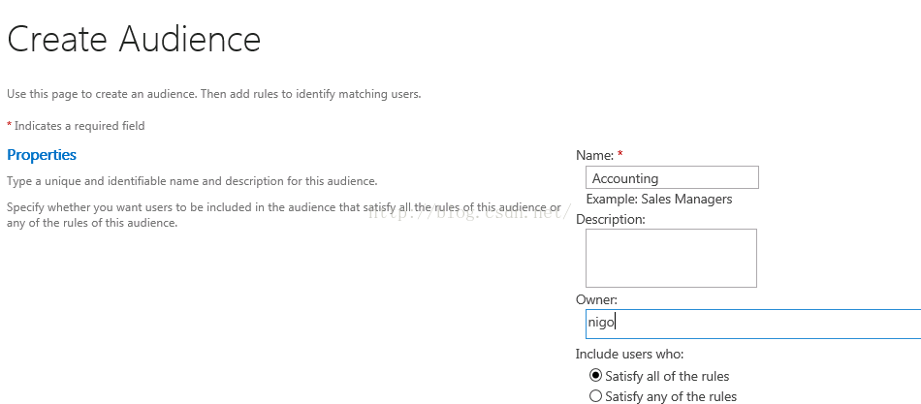The height and width of the screenshot is (404, 921).
Task: Click the 'Example: Sales Managers' hint text
Action: 659,199
